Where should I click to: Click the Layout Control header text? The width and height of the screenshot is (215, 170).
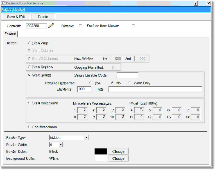13,10
